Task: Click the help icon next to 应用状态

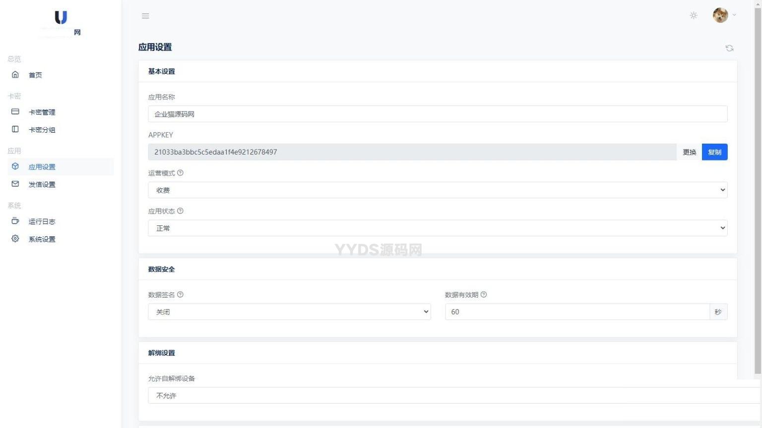Action: pyautogui.click(x=180, y=211)
